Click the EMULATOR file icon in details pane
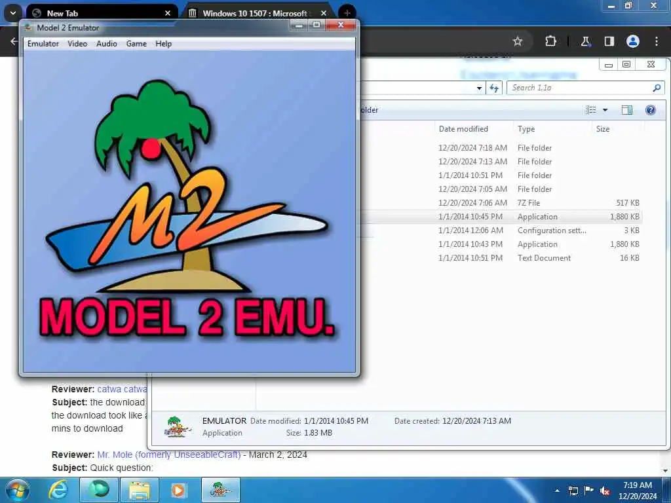 click(177, 427)
